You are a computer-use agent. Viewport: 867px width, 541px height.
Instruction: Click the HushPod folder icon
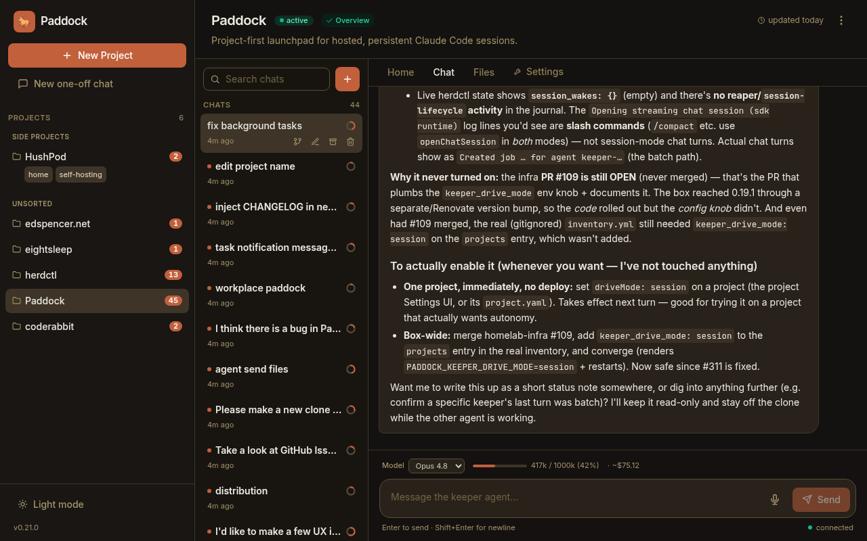(x=17, y=157)
